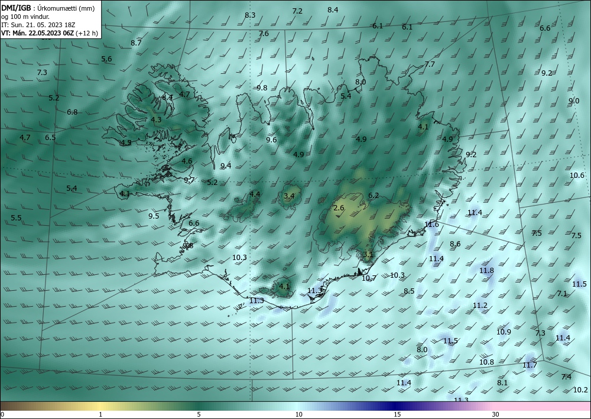Click the map value '9.4'
The image size is (591, 419).
click(x=226, y=166)
